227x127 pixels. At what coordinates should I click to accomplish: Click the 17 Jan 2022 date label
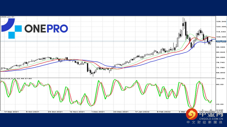point(142,112)
